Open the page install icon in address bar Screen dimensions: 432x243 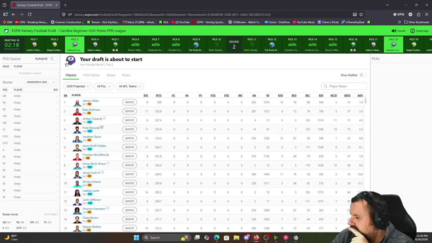(355, 15)
